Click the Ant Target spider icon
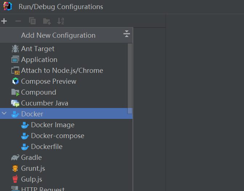244x191 pixels. tap(15, 49)
